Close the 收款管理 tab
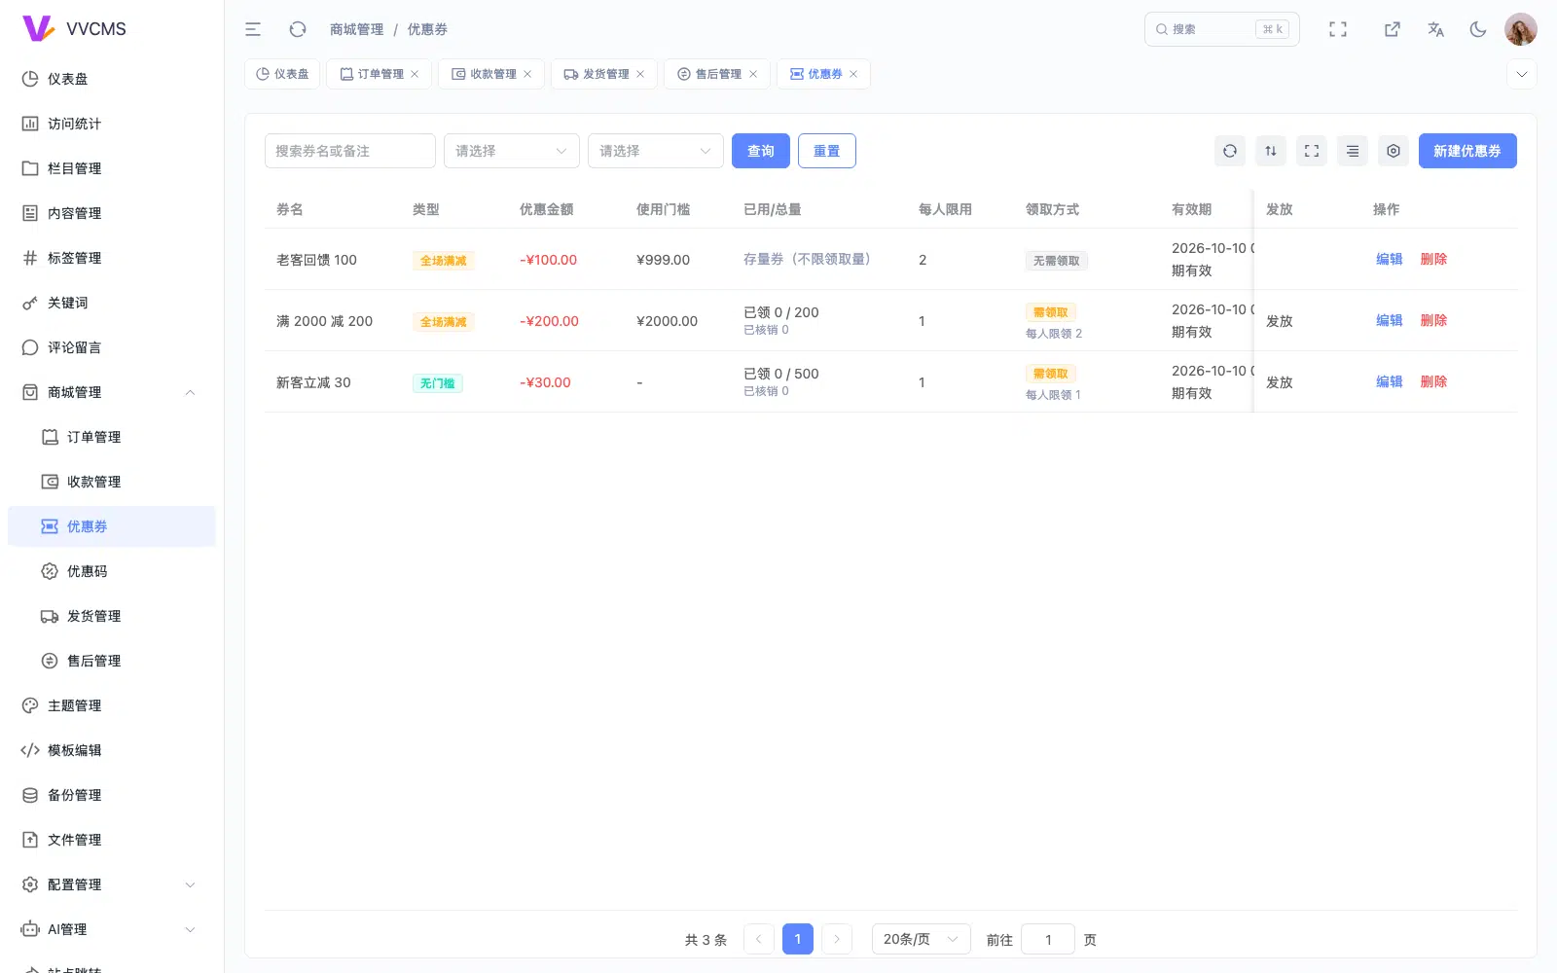 [x=527, y=74]
